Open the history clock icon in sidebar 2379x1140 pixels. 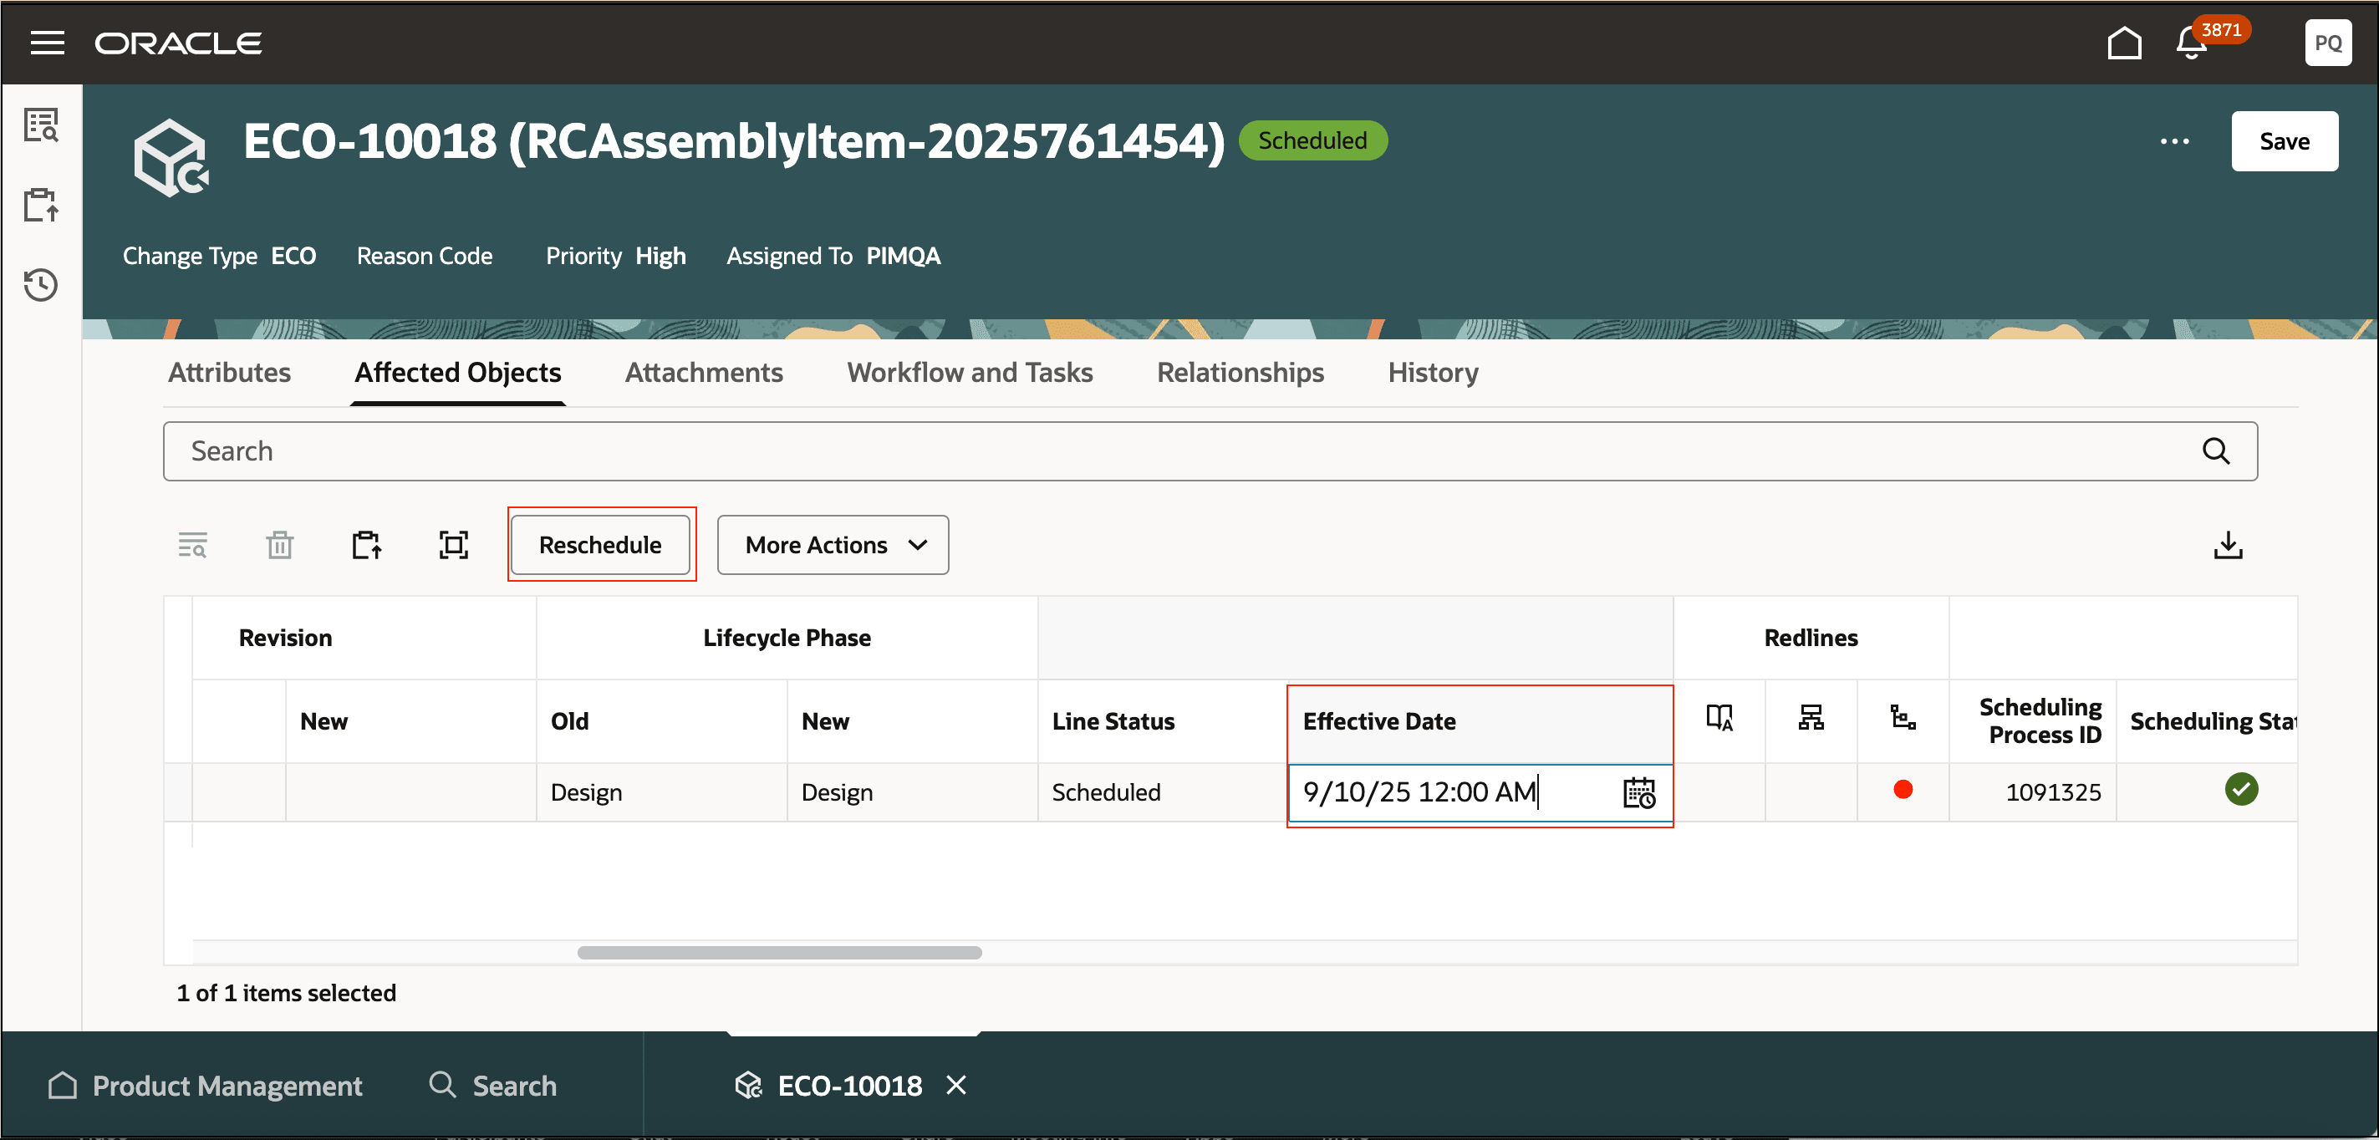tap(41, 284)
